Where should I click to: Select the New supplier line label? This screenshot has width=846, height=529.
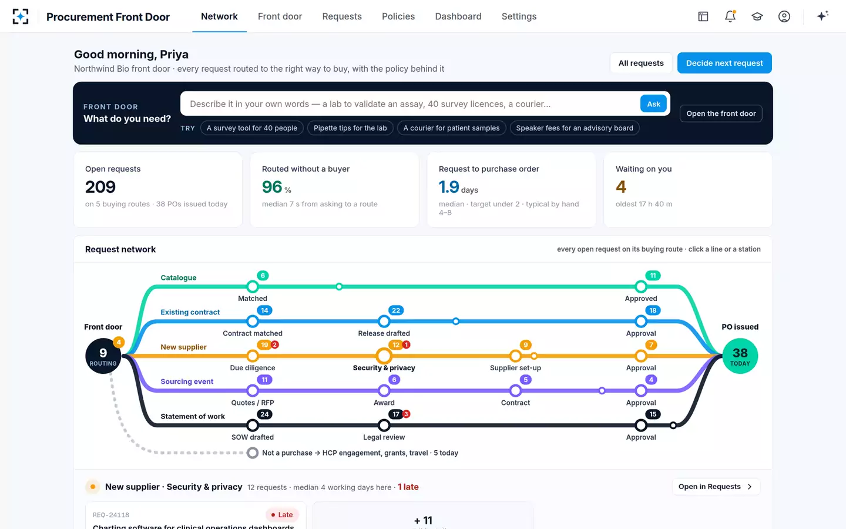pos(183,347)
